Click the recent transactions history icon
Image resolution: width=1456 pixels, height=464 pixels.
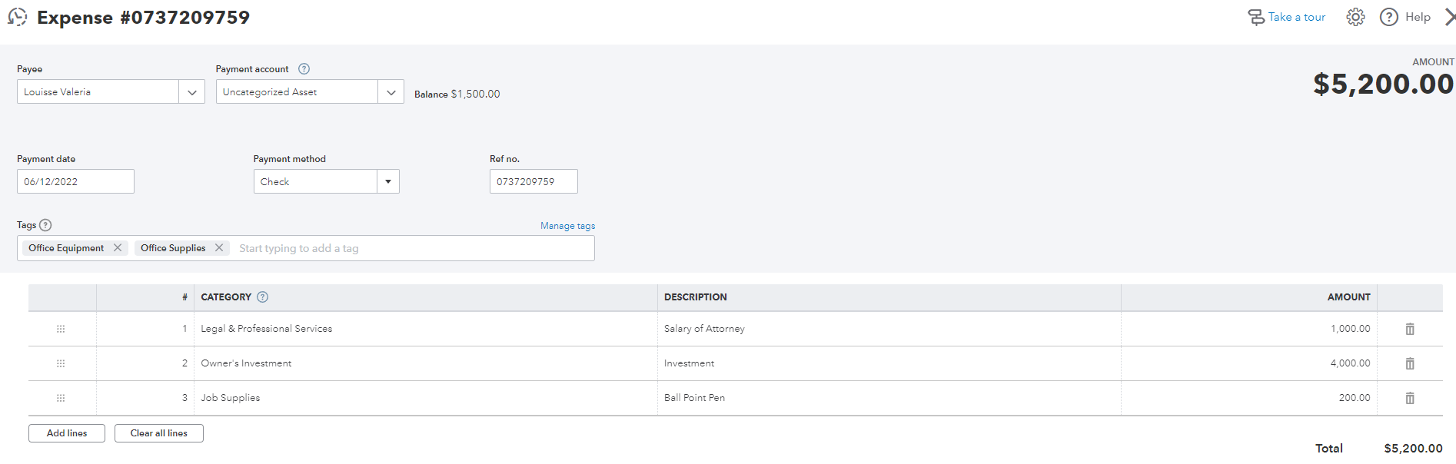(17, 17)
